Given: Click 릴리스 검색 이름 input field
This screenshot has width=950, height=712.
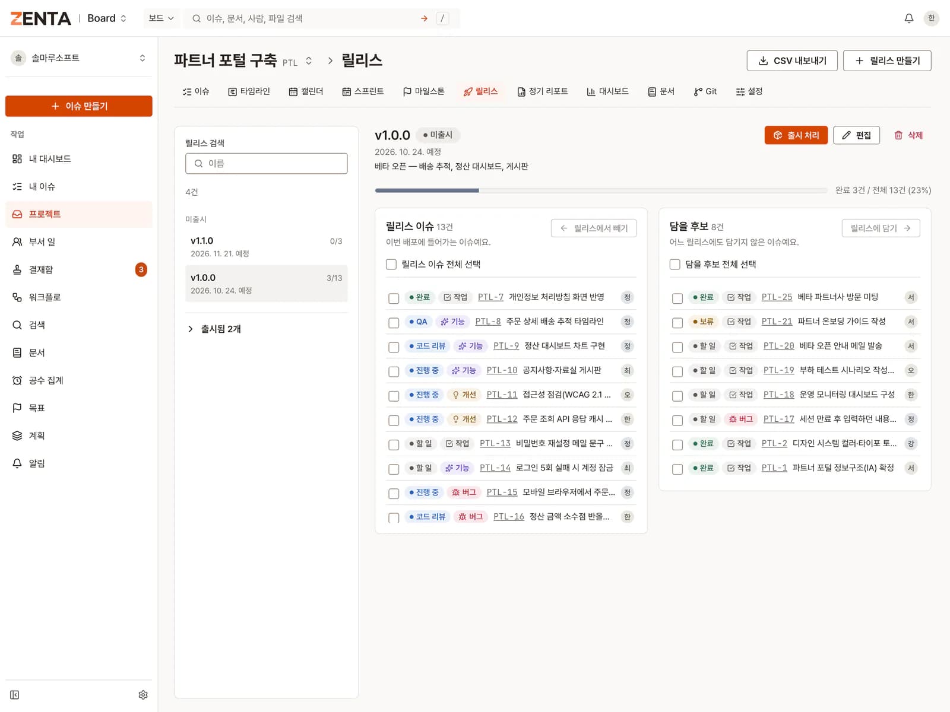Looking at the screenshot, I should pyautogui.click(x=266, y=164).
